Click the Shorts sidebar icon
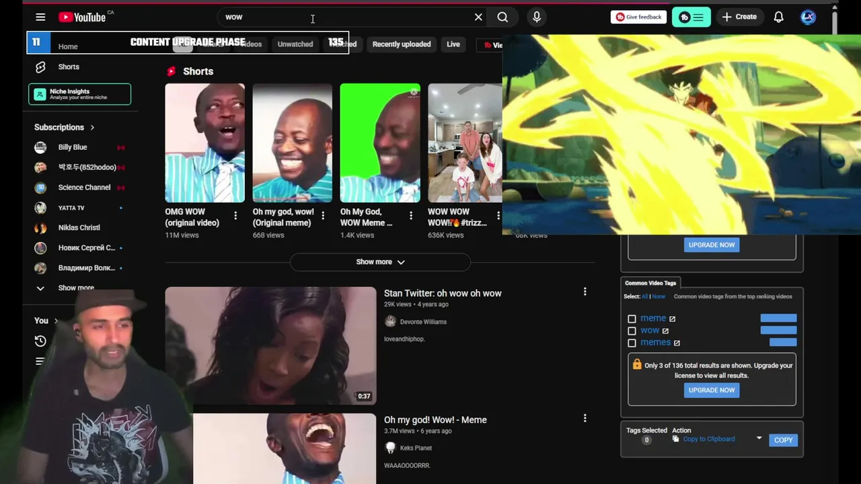Viewport: 861px width, 484px height. [x=40, y=67]
